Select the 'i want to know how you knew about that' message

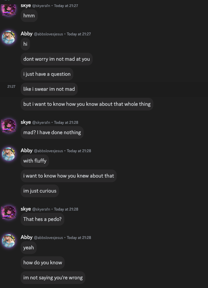click(69, 176)
